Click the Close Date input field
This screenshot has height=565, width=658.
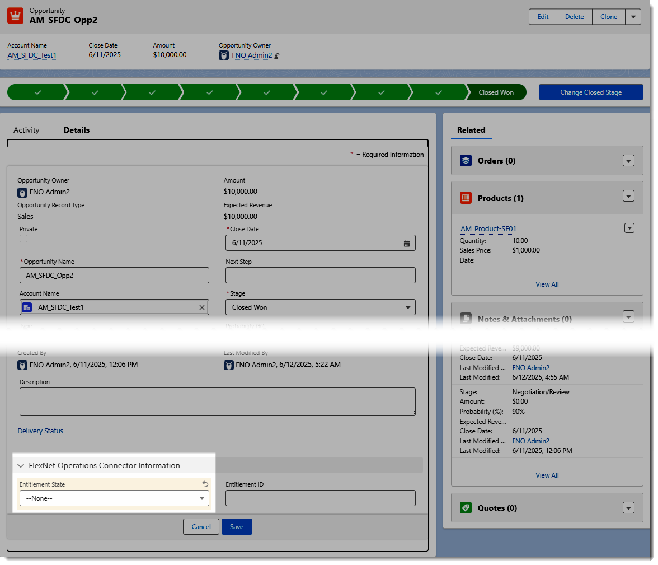click(321, 243)
